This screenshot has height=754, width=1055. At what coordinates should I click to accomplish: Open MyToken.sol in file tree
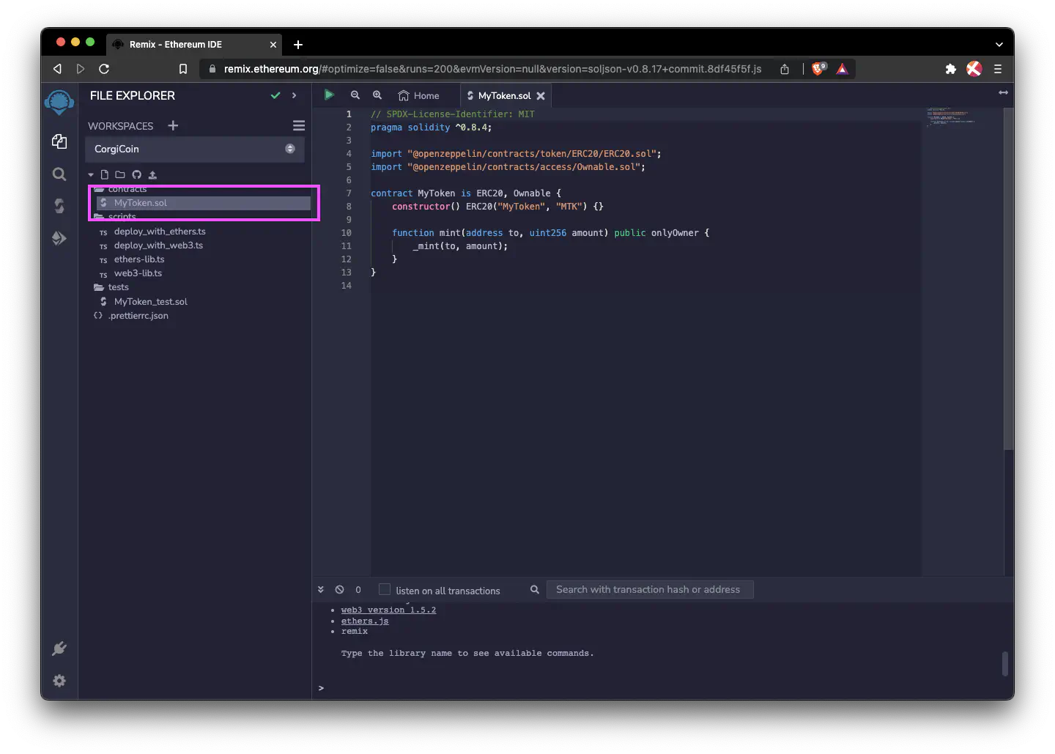click(204, 203)
